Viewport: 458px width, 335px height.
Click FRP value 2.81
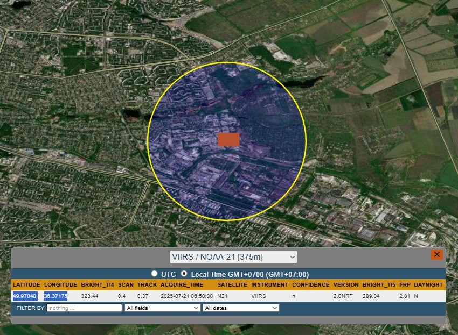(x=405, y=296)
